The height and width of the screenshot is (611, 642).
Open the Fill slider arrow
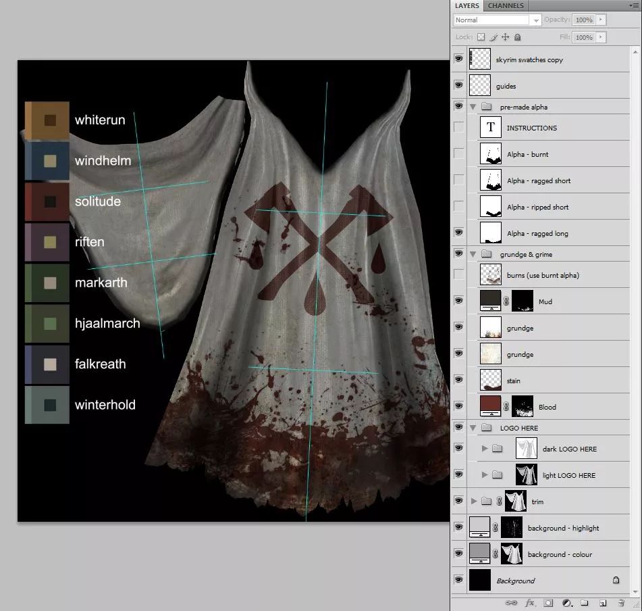[601, 37]
